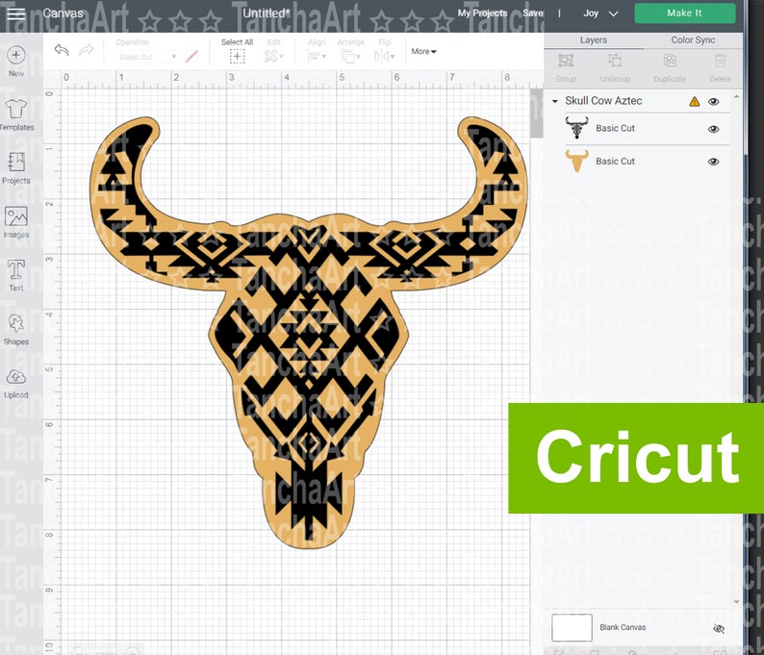Screen dimensions: 764x655
Task: Show the Blank Canvas layer
Action: point(719,628)
